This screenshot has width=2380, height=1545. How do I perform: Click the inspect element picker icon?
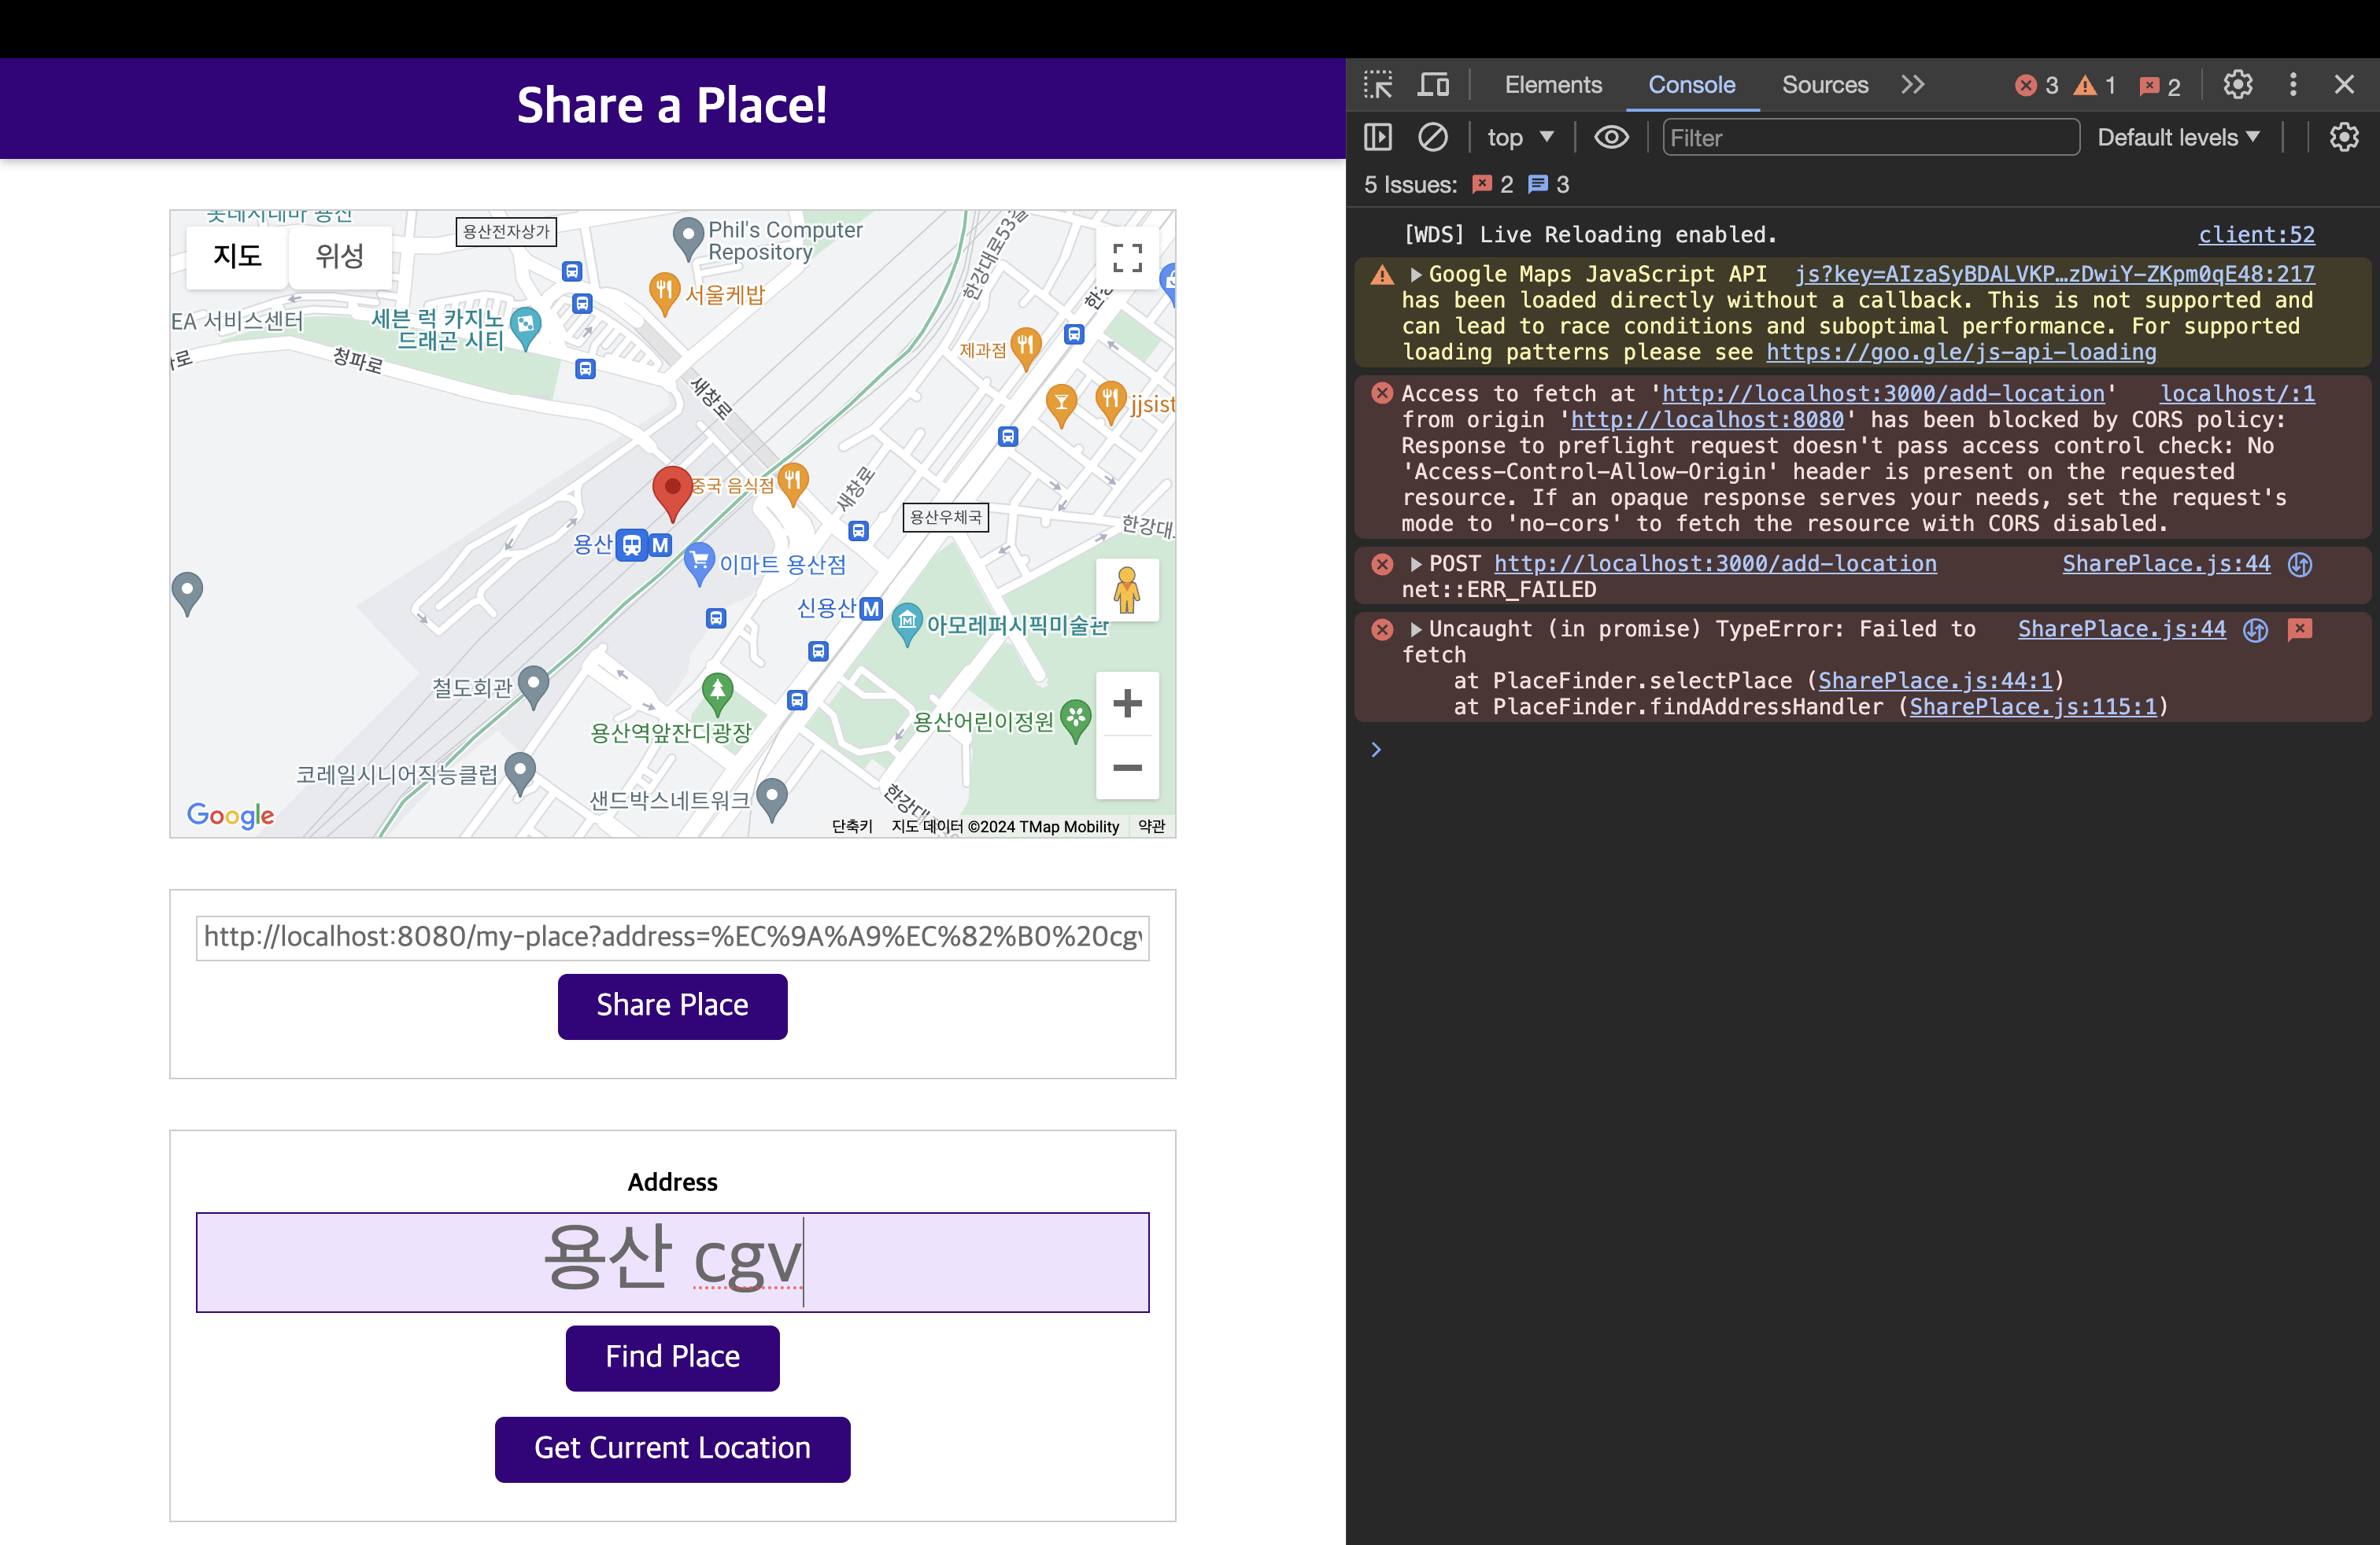(x=1378, y=85)
